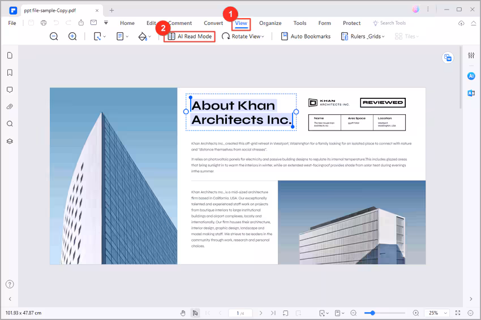Viewport: 481px width, 320px height.
Task: Open the attachments paperclip panel
Action: 10,106
